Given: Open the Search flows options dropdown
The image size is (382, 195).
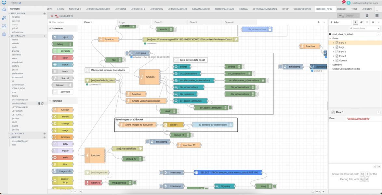Looking at the screenshot, I should pos(379,29).
